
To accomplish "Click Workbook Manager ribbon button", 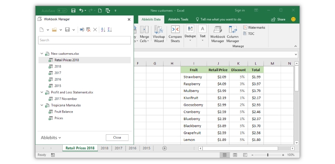I will tap(217, 34).
